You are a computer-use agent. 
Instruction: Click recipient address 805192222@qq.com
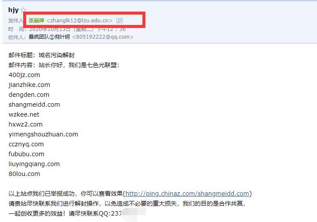click(x=103, y=37)
